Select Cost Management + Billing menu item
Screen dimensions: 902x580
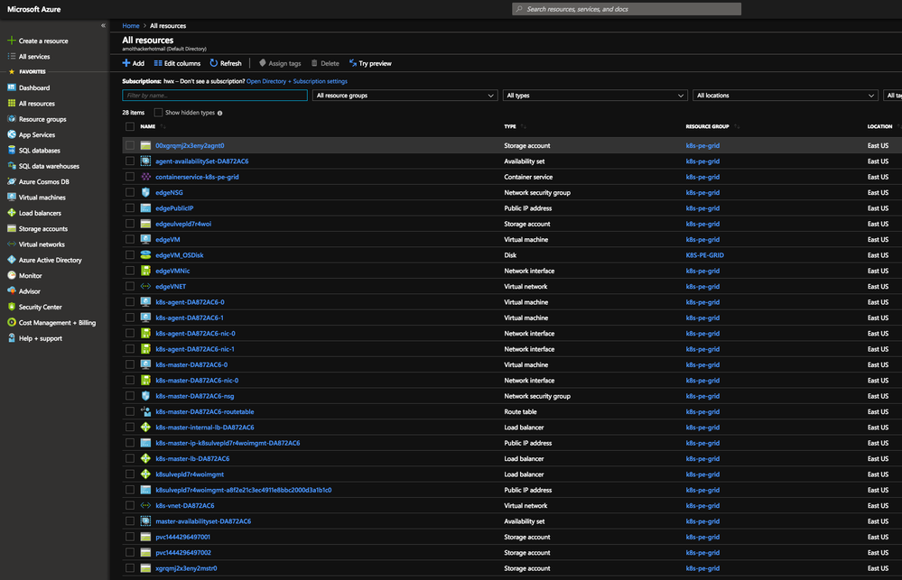57,323
